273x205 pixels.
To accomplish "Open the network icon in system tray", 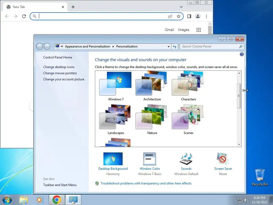I will click(x=240, y=200).
